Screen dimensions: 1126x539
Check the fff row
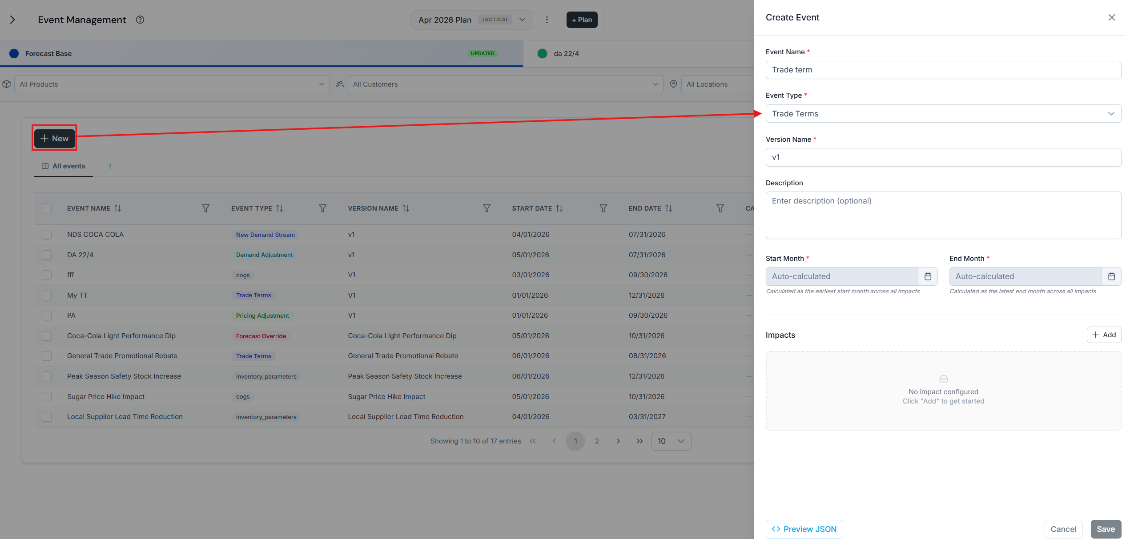(47, 275)
